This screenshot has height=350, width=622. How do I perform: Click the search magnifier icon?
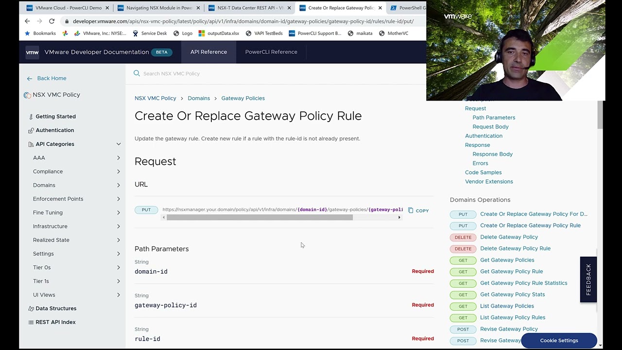point(137,73)
